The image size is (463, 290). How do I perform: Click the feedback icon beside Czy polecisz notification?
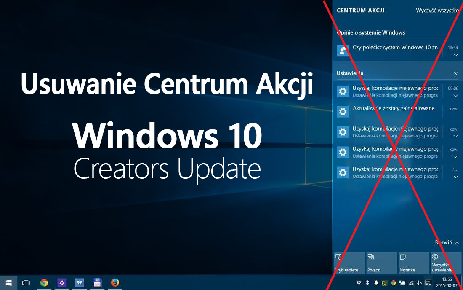point(343,51)
